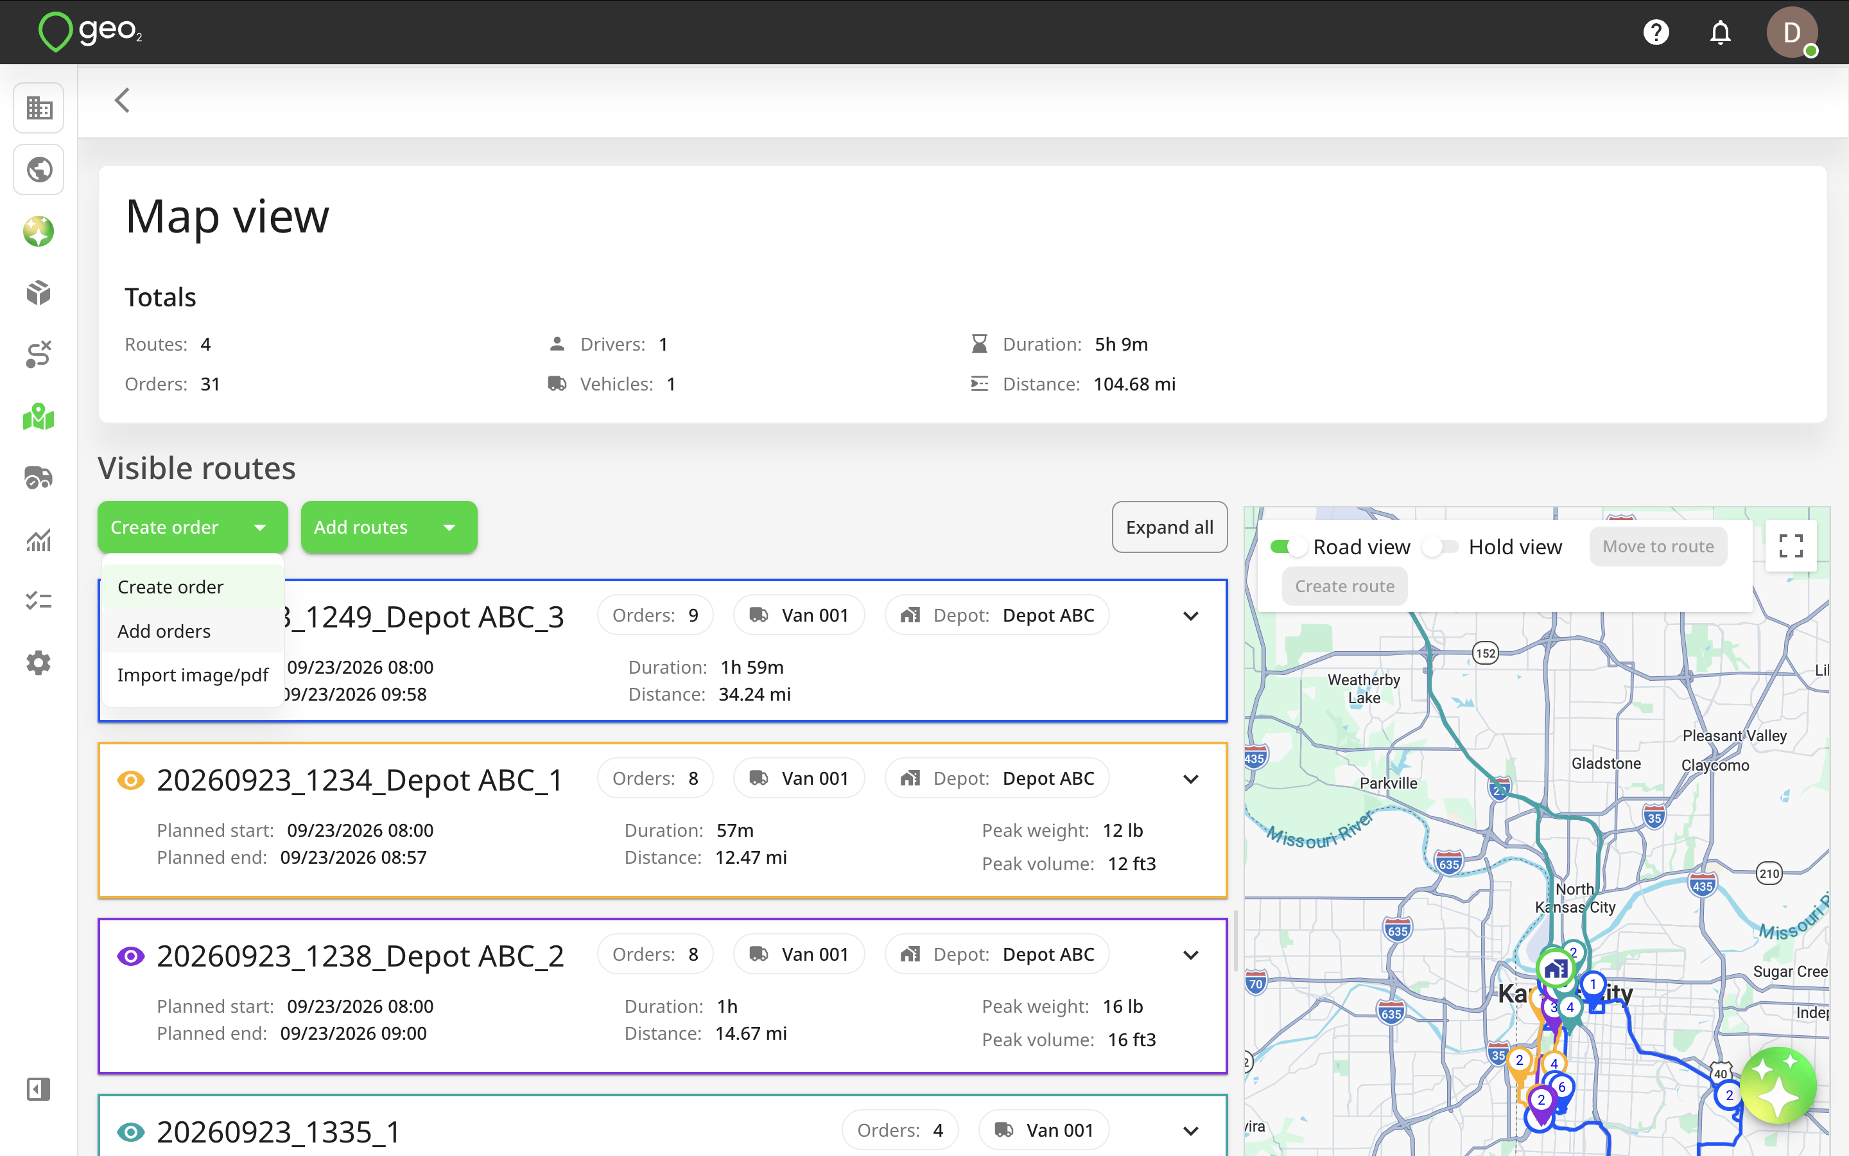Select Add orders menu entry

[193, 631]
